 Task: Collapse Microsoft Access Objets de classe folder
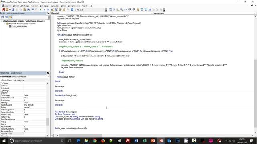(4, 24)
